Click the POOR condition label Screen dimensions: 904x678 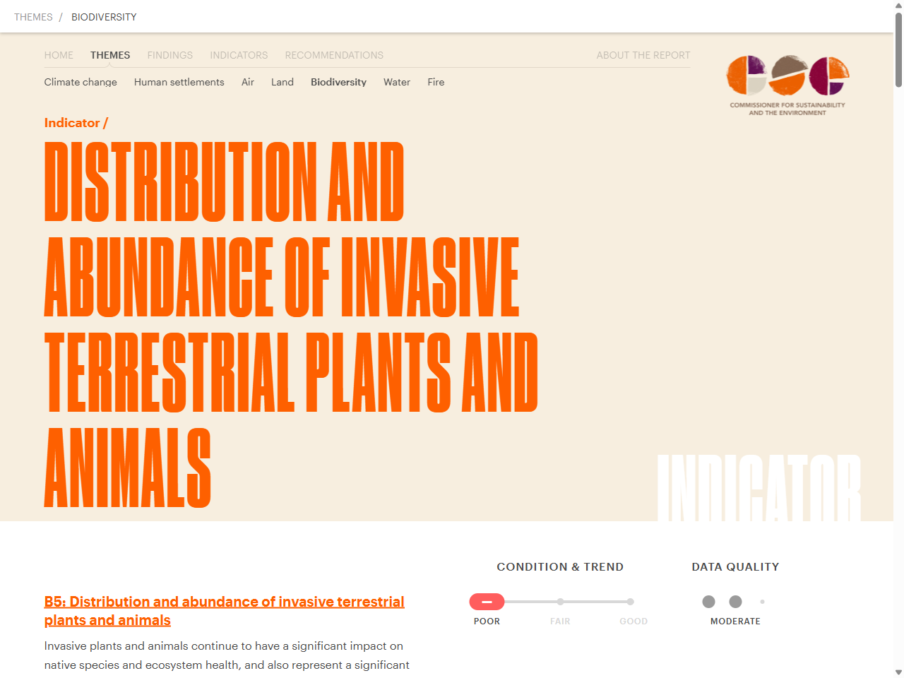(x=487, y=621)
